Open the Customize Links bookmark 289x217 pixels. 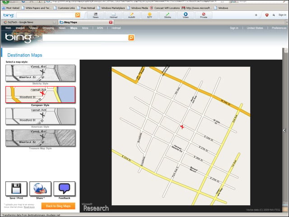coord(64,8)
